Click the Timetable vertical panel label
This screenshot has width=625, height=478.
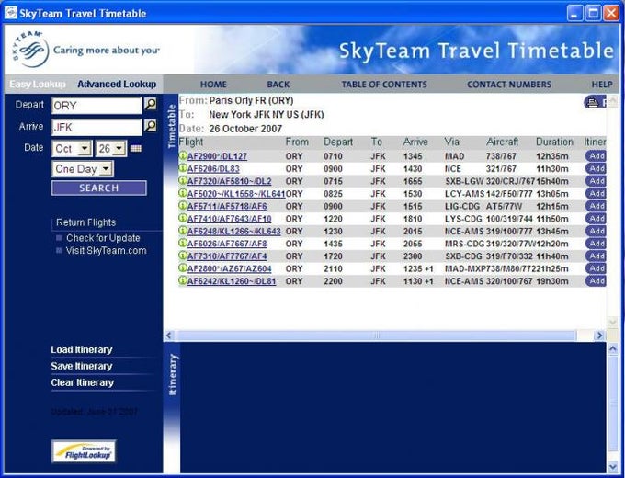tap(172, 126)
